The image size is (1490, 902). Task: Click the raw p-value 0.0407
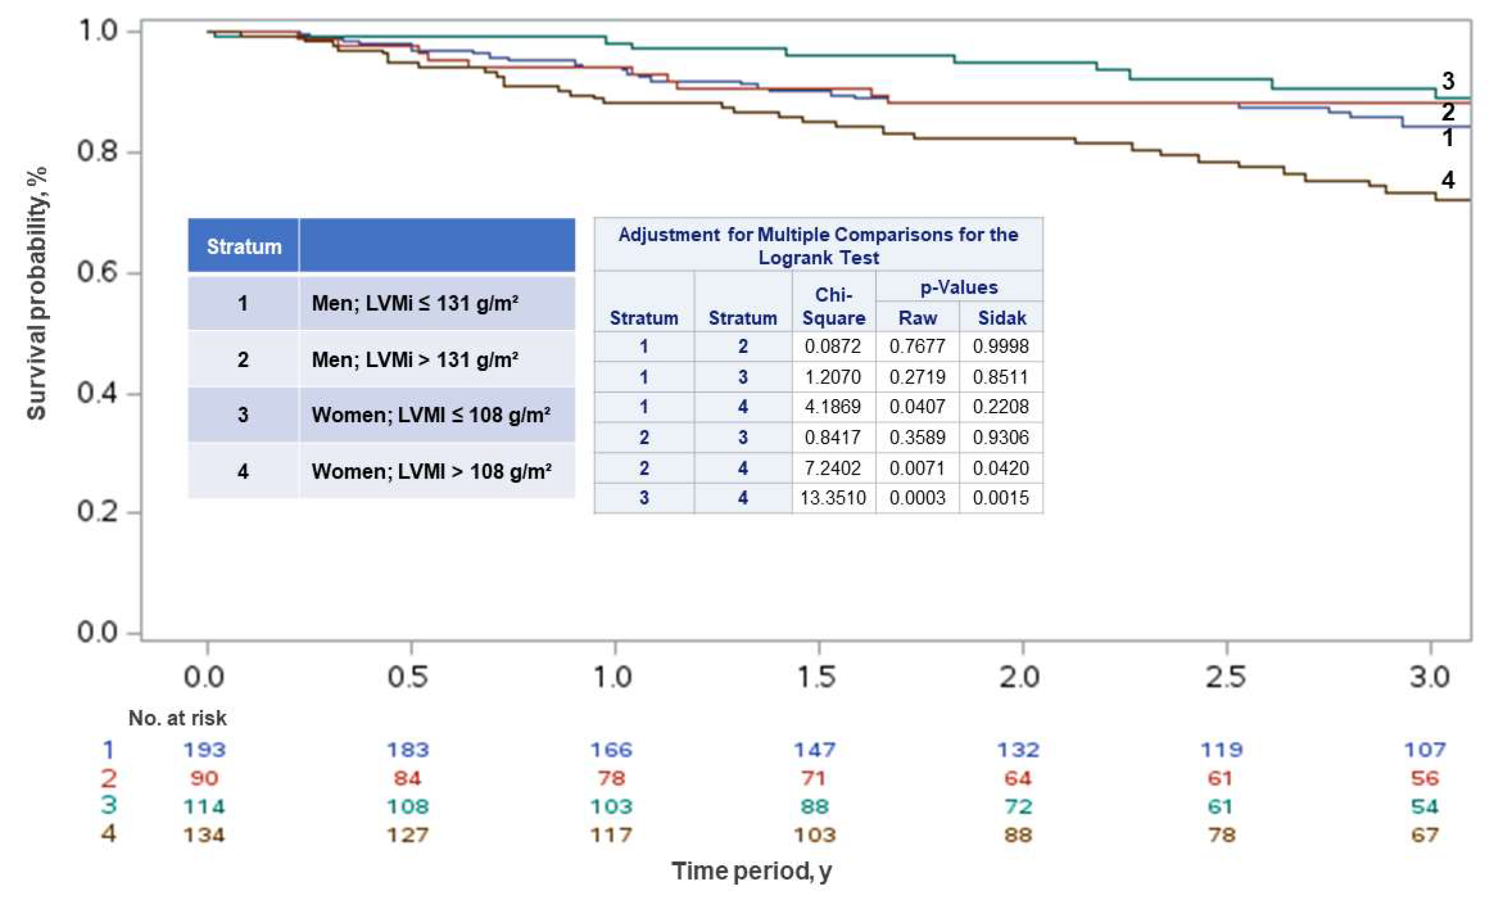click(917, 406)
